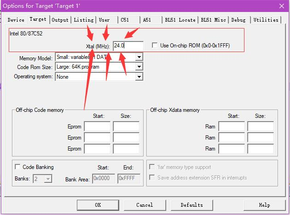This screenshot has height=215, width=290.
Task: Click third Eprom Start field
Action: click(97, 149)
